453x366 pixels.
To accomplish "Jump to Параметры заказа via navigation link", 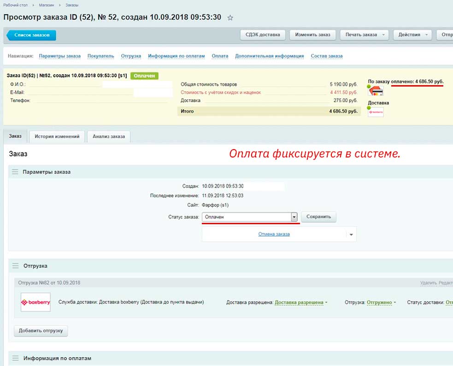I will click(x=60, y=56).
